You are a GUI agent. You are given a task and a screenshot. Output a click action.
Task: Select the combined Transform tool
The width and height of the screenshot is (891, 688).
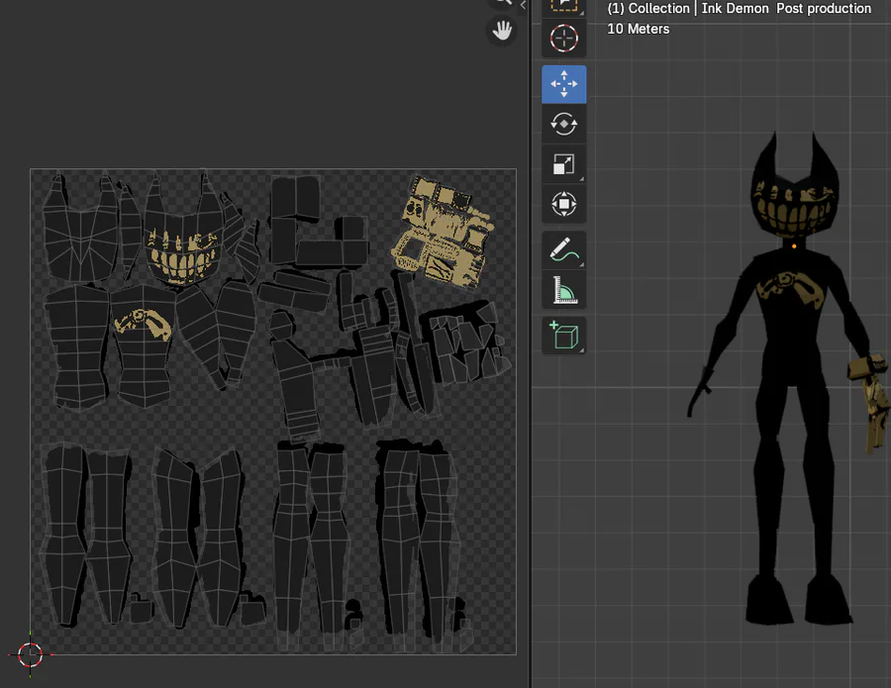point(563,204)
